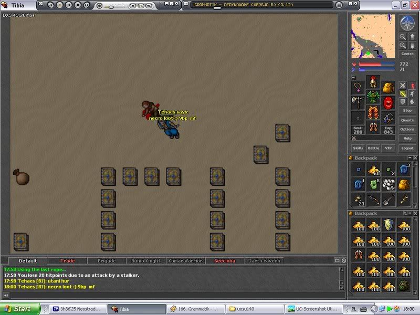Pause the media player playback
Viewport: 420px width, 315px height.
(x=69, y=5)
